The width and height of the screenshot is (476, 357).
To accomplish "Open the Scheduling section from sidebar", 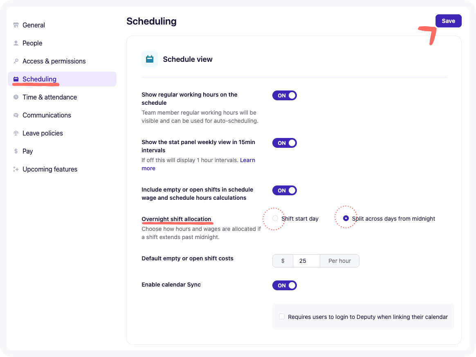I will pyautogui.click(x=39, y=79).
